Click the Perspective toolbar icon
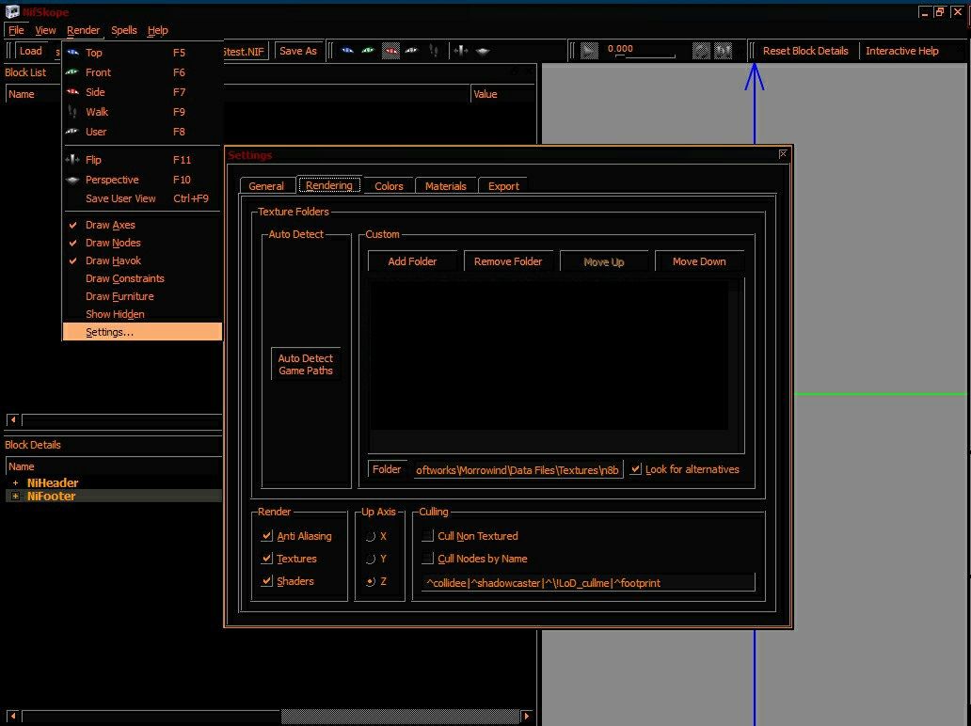971x726 pixels. click(483, 51)
